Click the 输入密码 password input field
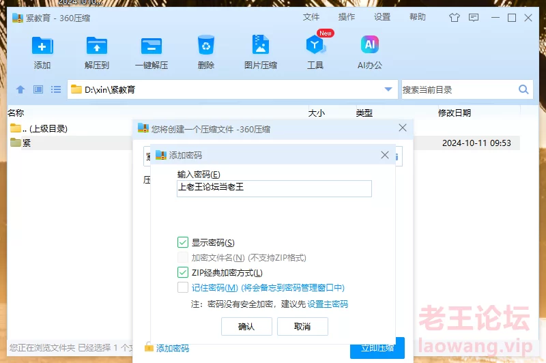546x363 pixels. point(274,188)
